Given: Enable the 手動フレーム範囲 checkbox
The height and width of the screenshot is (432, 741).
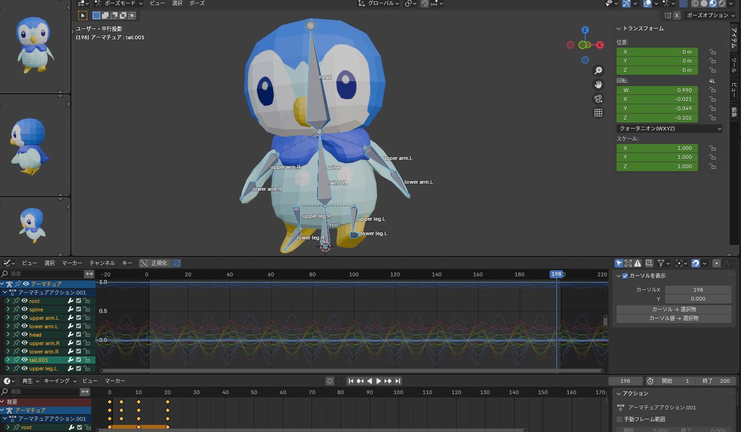Looking at the screenshot, I should point(619,419).
